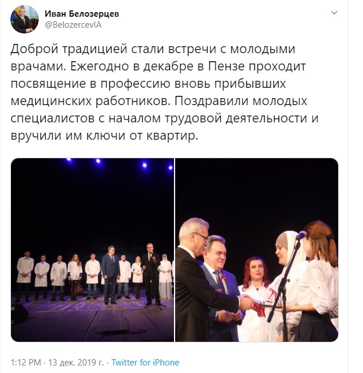Click the man in blue suit on stage
The width and height of the screenshot is (363, 373).
point(111,275)
